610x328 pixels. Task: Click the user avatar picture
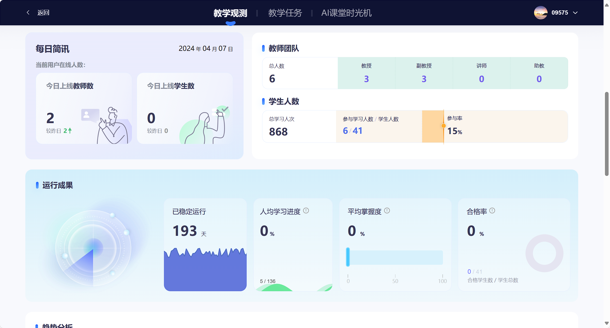point(540,13)
